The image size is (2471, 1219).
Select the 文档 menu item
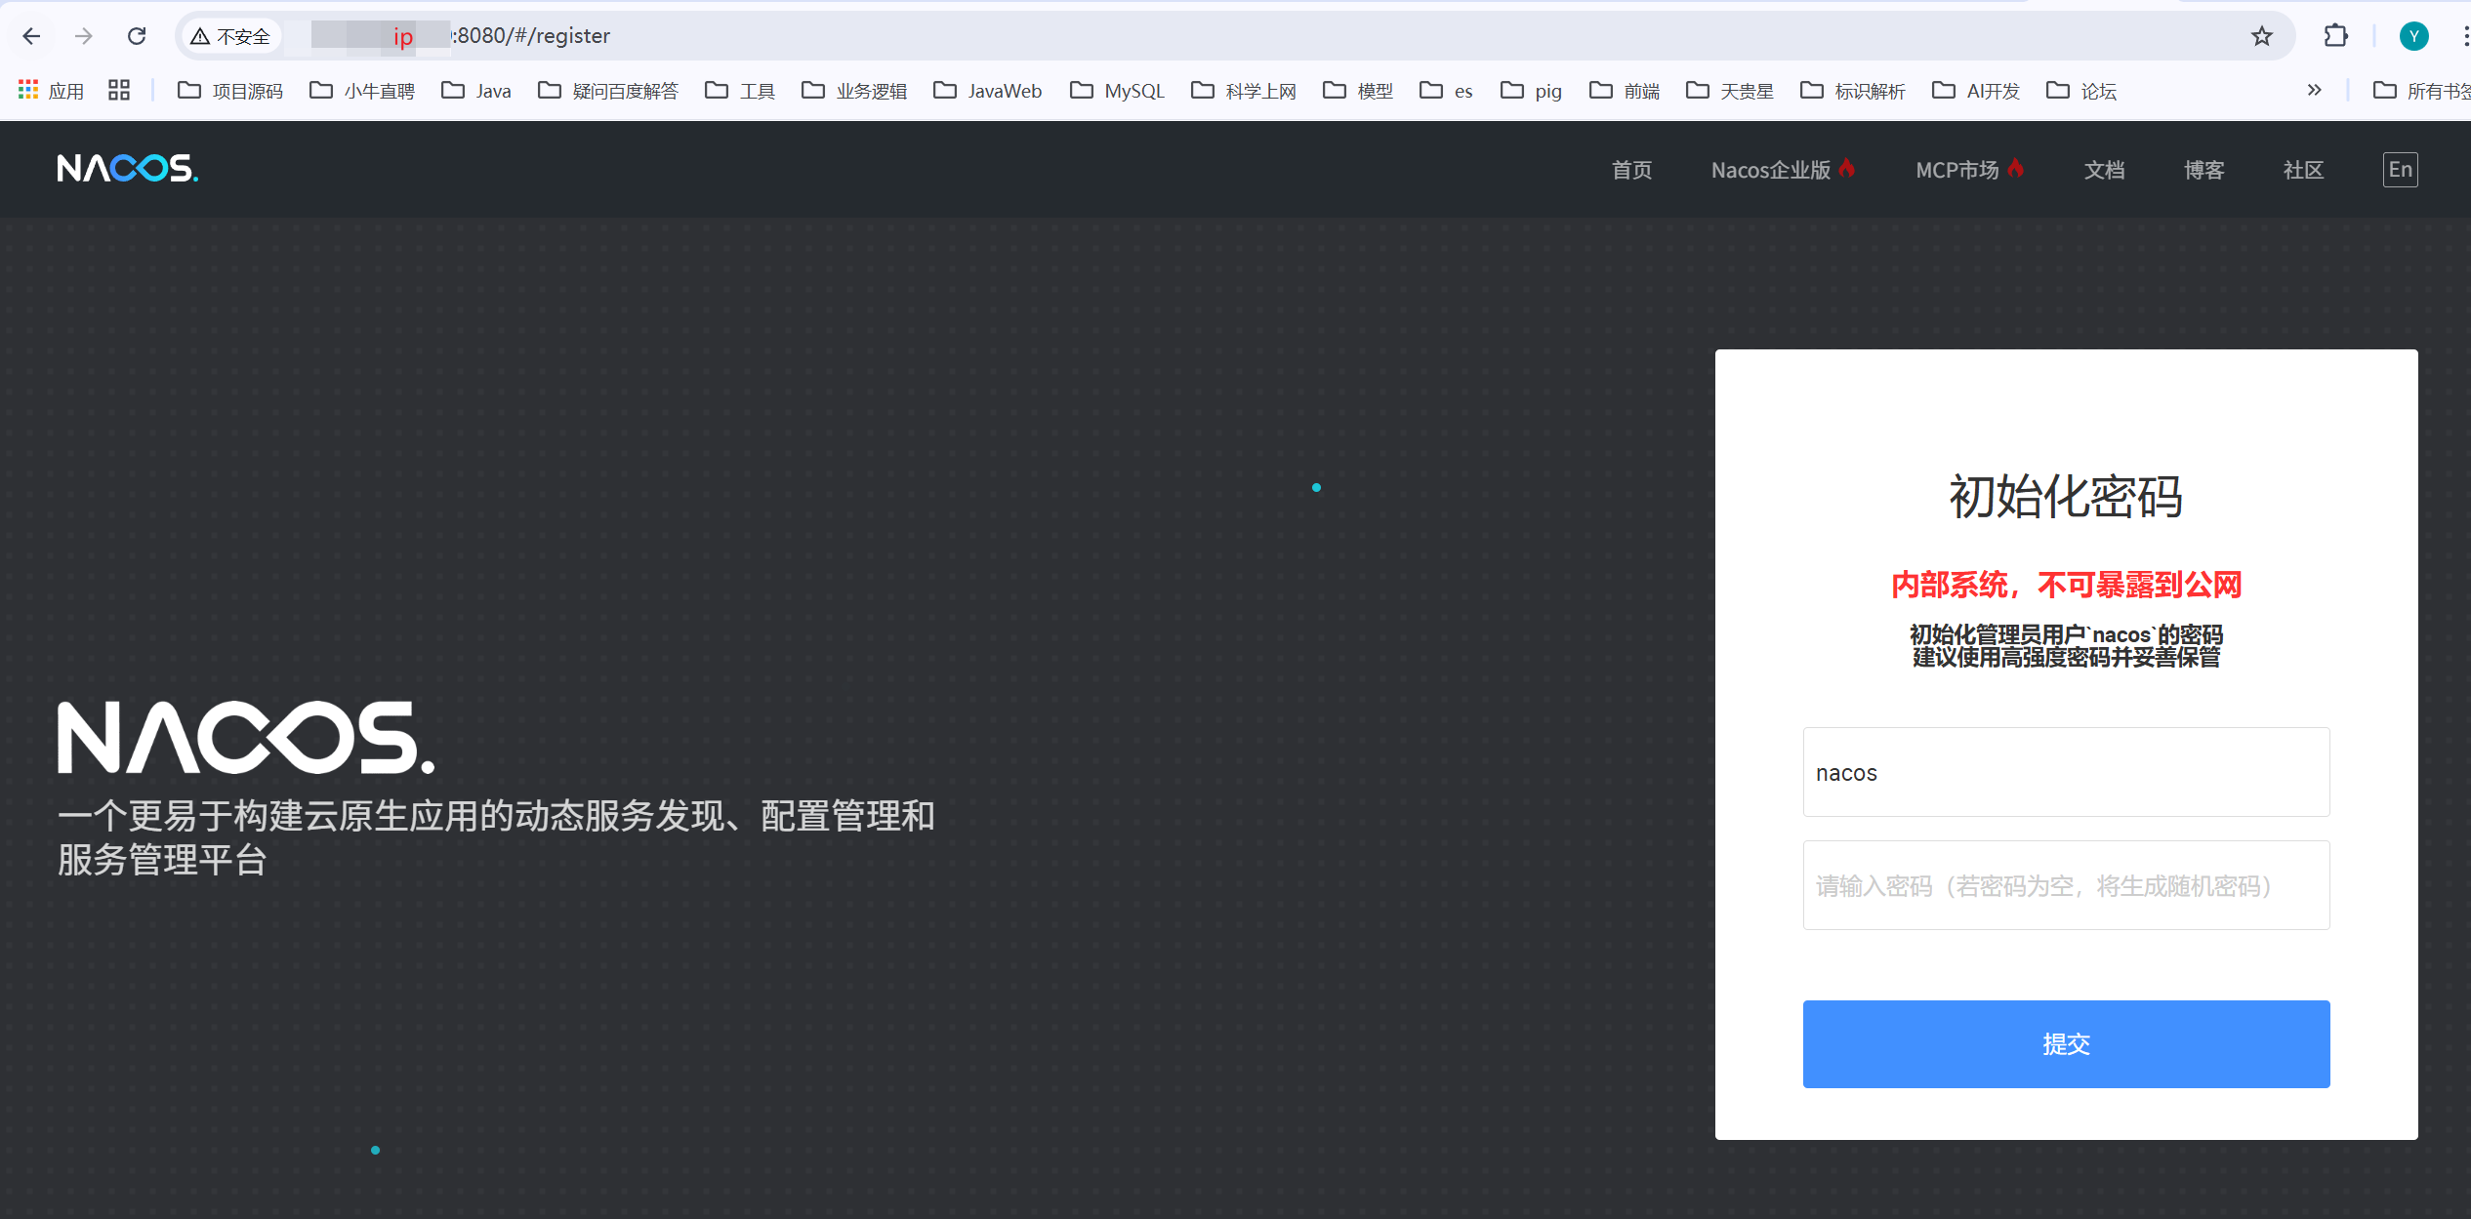2105,169
